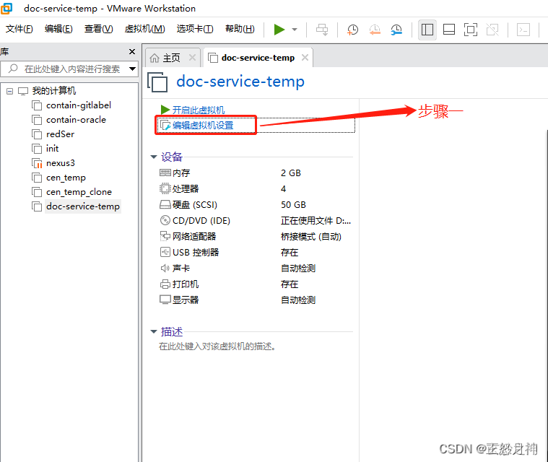This screenshot has height=462, width=548.
Task: Click the nexus3 suspended VM icon
Action: pyautogui.click(x=37, y=163)
